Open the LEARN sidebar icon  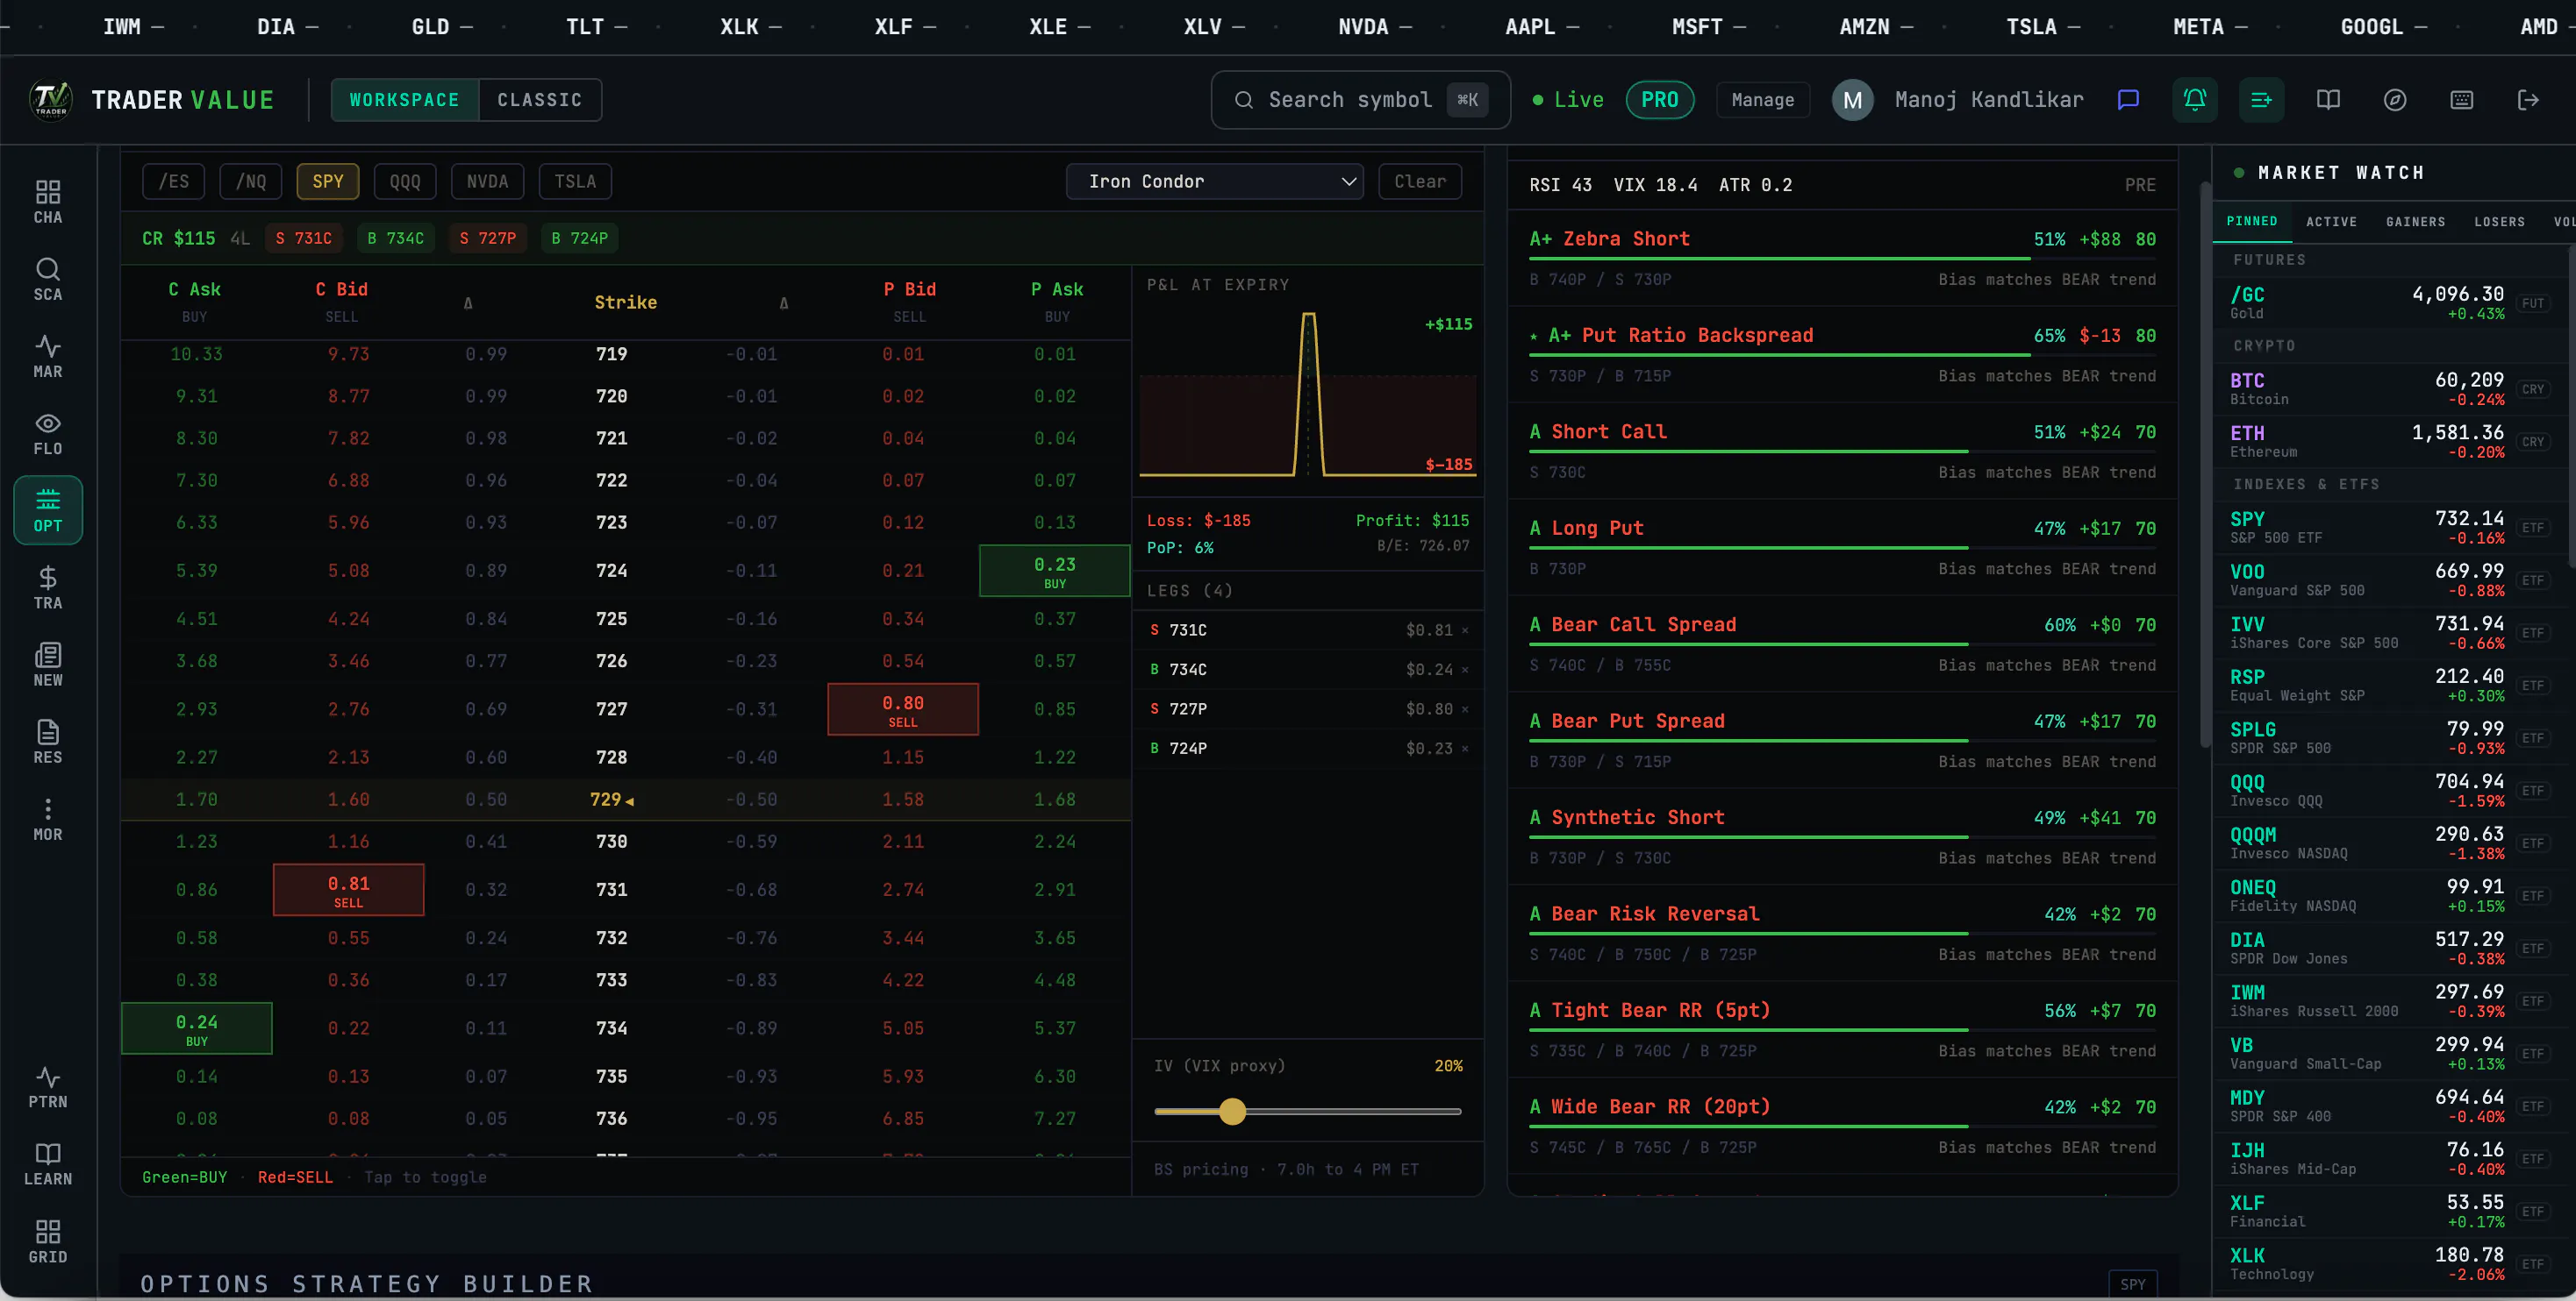point(48,1164)
